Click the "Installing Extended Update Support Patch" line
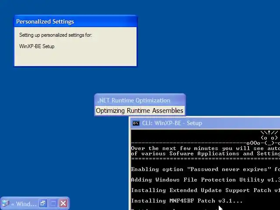 (x=205, y=190)
